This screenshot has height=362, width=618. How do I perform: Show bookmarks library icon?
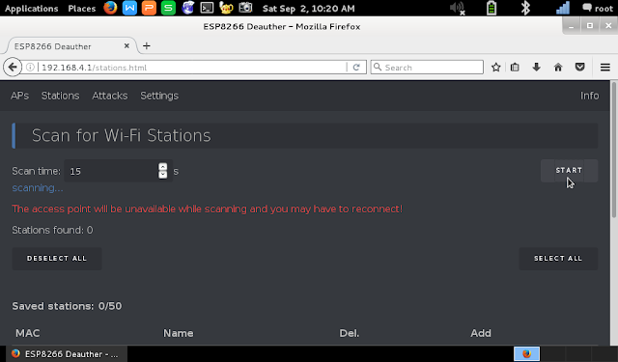[x=515, y=68]
